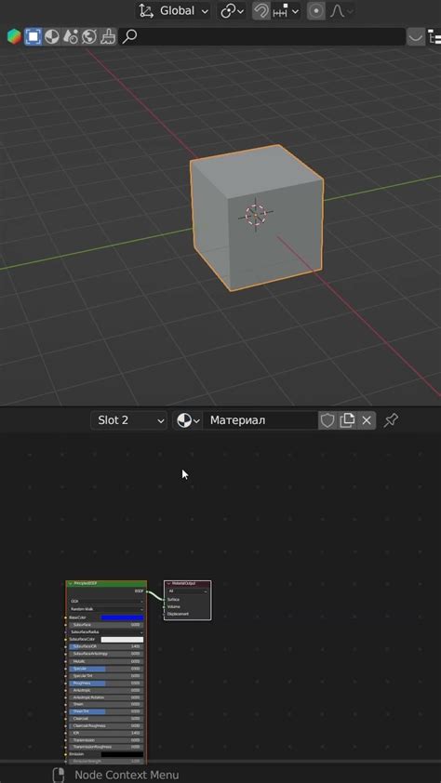Toggle proportional editing
Image resolution: width=441 pixels, height=783 pixels.
tap(315, 11)
